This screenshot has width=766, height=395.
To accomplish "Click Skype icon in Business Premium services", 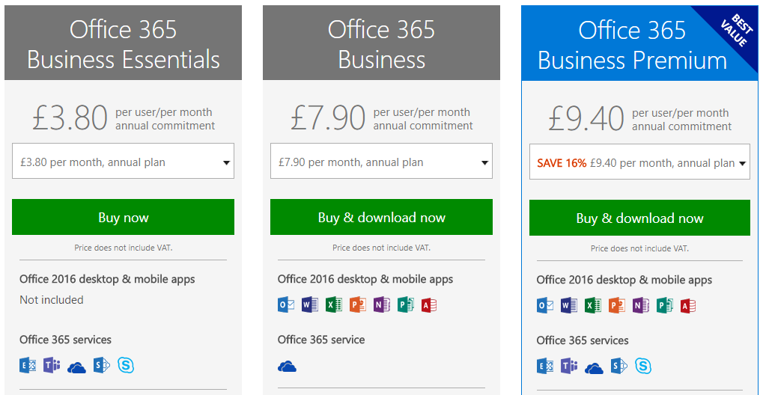I will pyautogui.click(x=643, y=366).
